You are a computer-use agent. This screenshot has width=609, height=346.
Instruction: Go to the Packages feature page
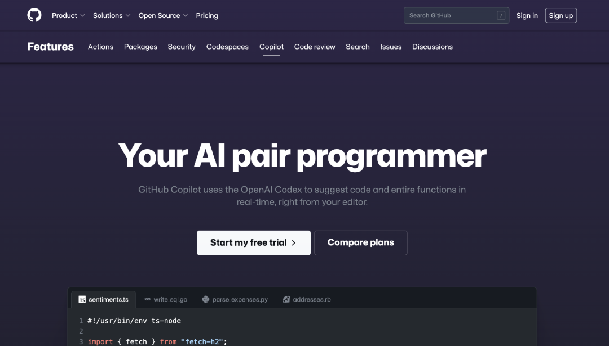click(140, 47)
